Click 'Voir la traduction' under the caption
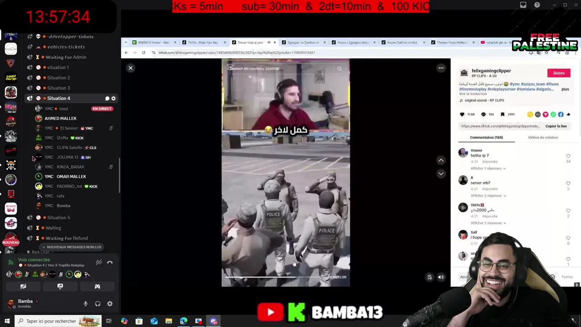Image resolution: width=581 pixels, height=327 pixels. (472, 94)
